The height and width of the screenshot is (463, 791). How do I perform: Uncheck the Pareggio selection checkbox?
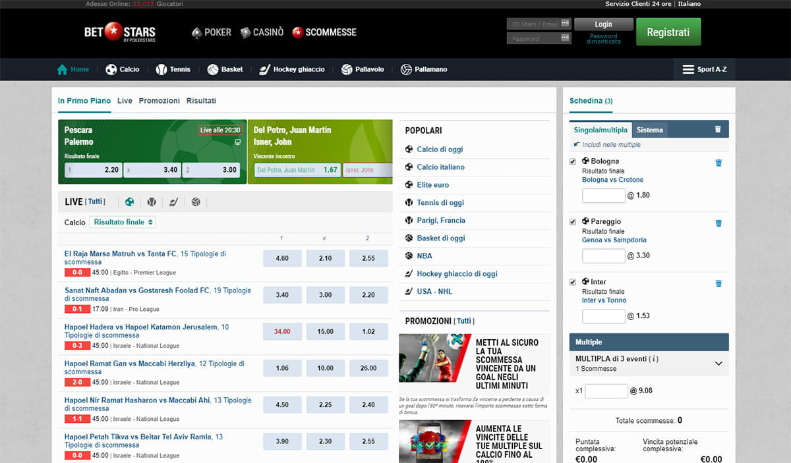[573, 222]
